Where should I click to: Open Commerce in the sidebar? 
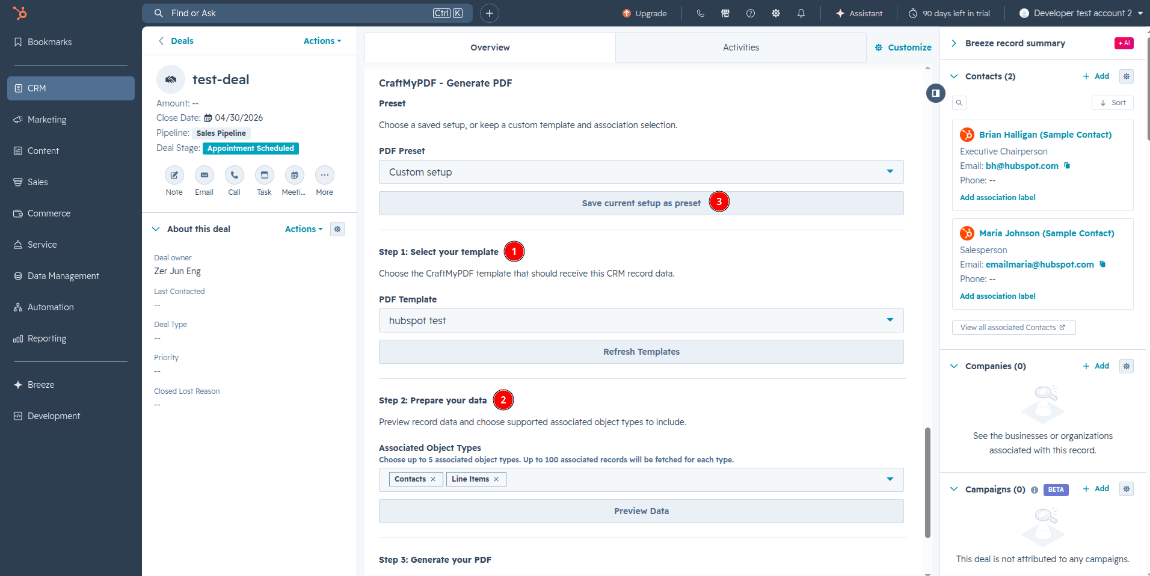click(x=71, y=213)
